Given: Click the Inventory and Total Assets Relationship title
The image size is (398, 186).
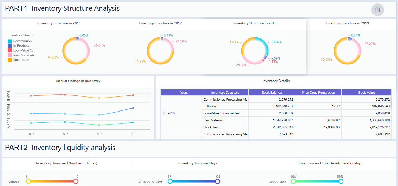Looking at the screenshot, I should pos(330,163).
